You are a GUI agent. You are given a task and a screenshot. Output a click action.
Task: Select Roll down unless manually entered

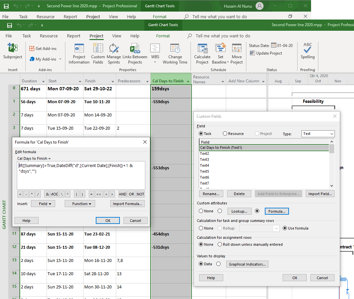coord(220,244)
